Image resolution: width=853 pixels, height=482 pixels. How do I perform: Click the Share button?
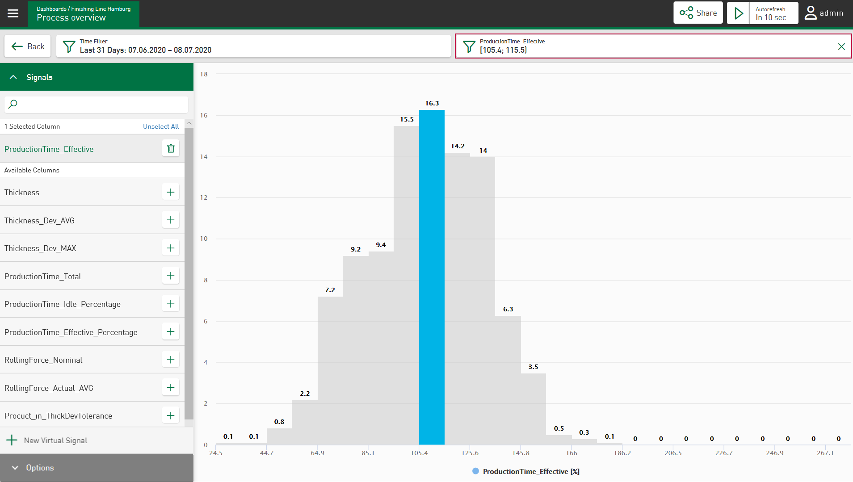pyautogui.click(x=698, y=13)
